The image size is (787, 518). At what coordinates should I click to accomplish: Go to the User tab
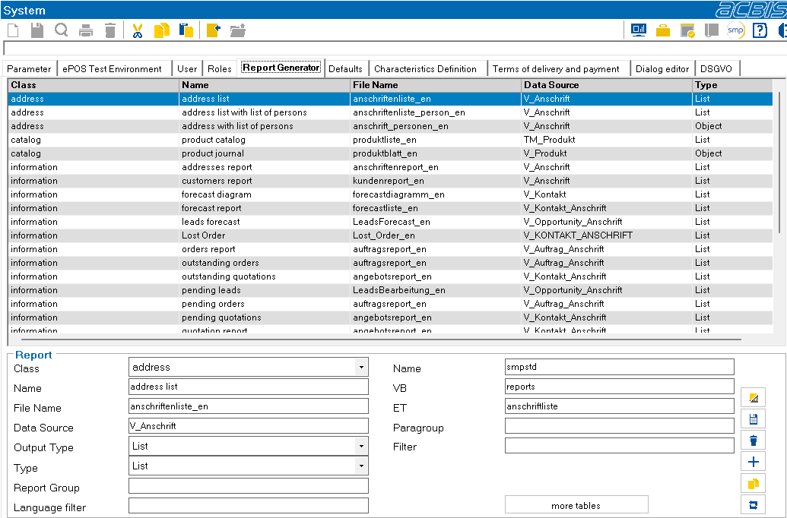point(187,68)
